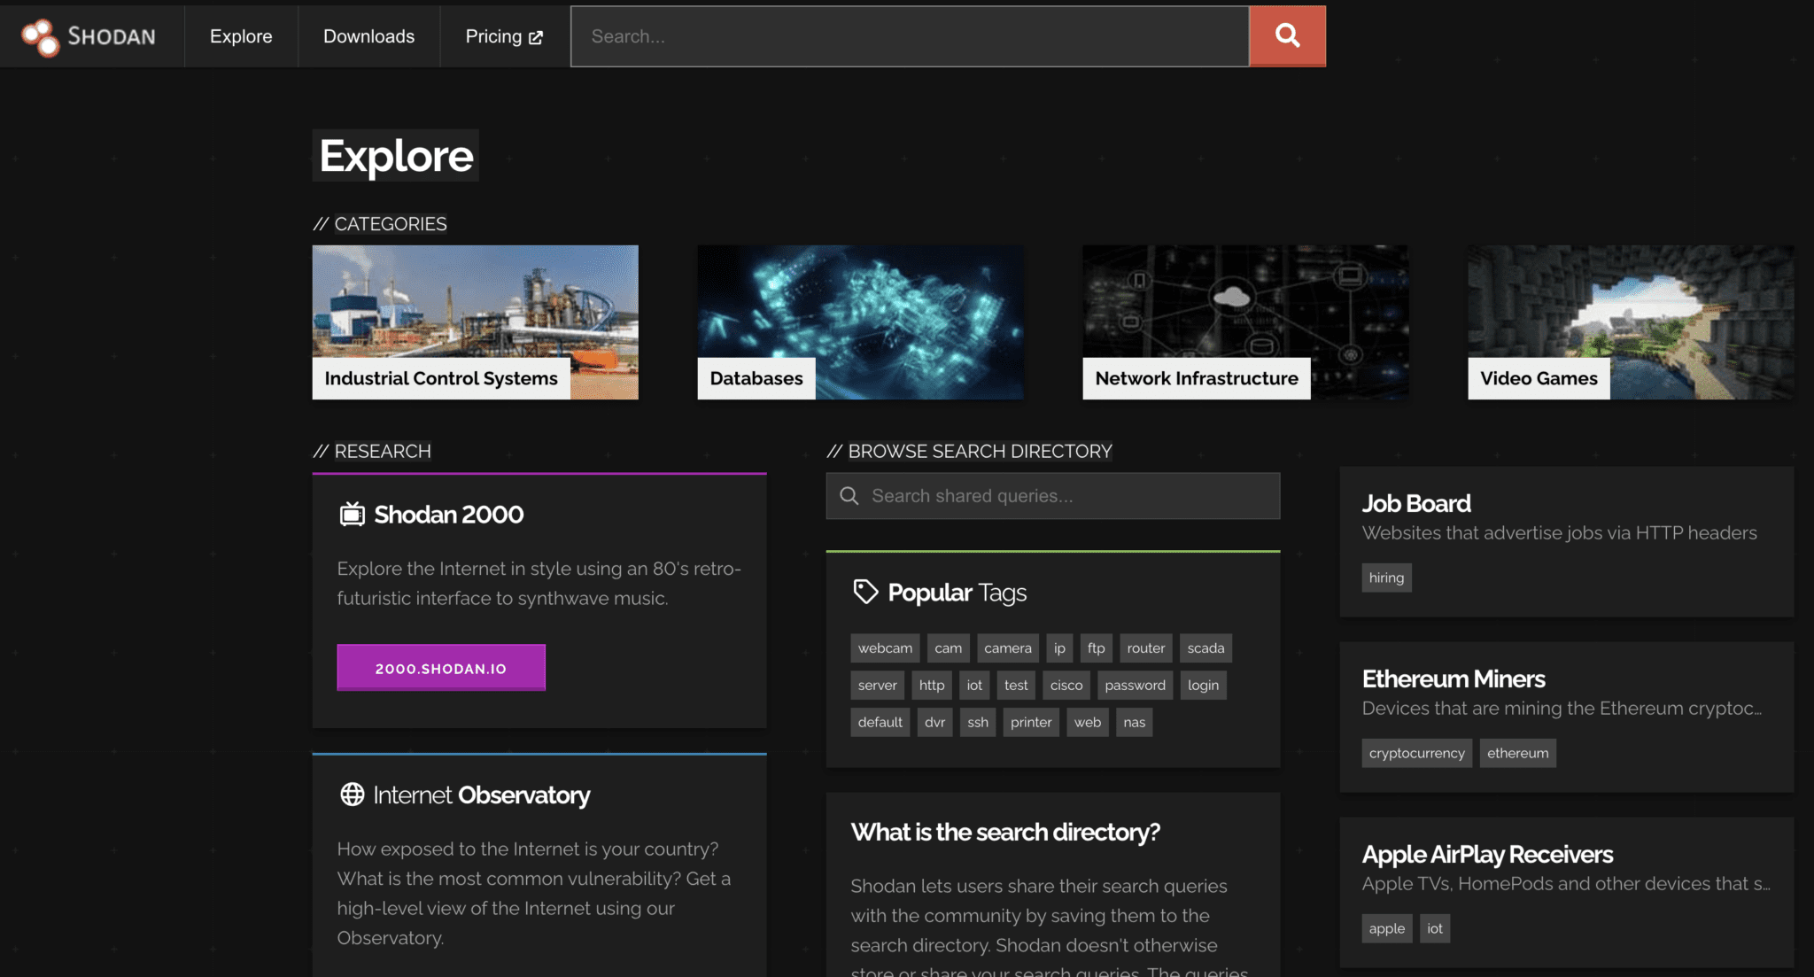Click the hiring tag under Job Board
Screen dimensions: 1814x977
click(1386, 578)
